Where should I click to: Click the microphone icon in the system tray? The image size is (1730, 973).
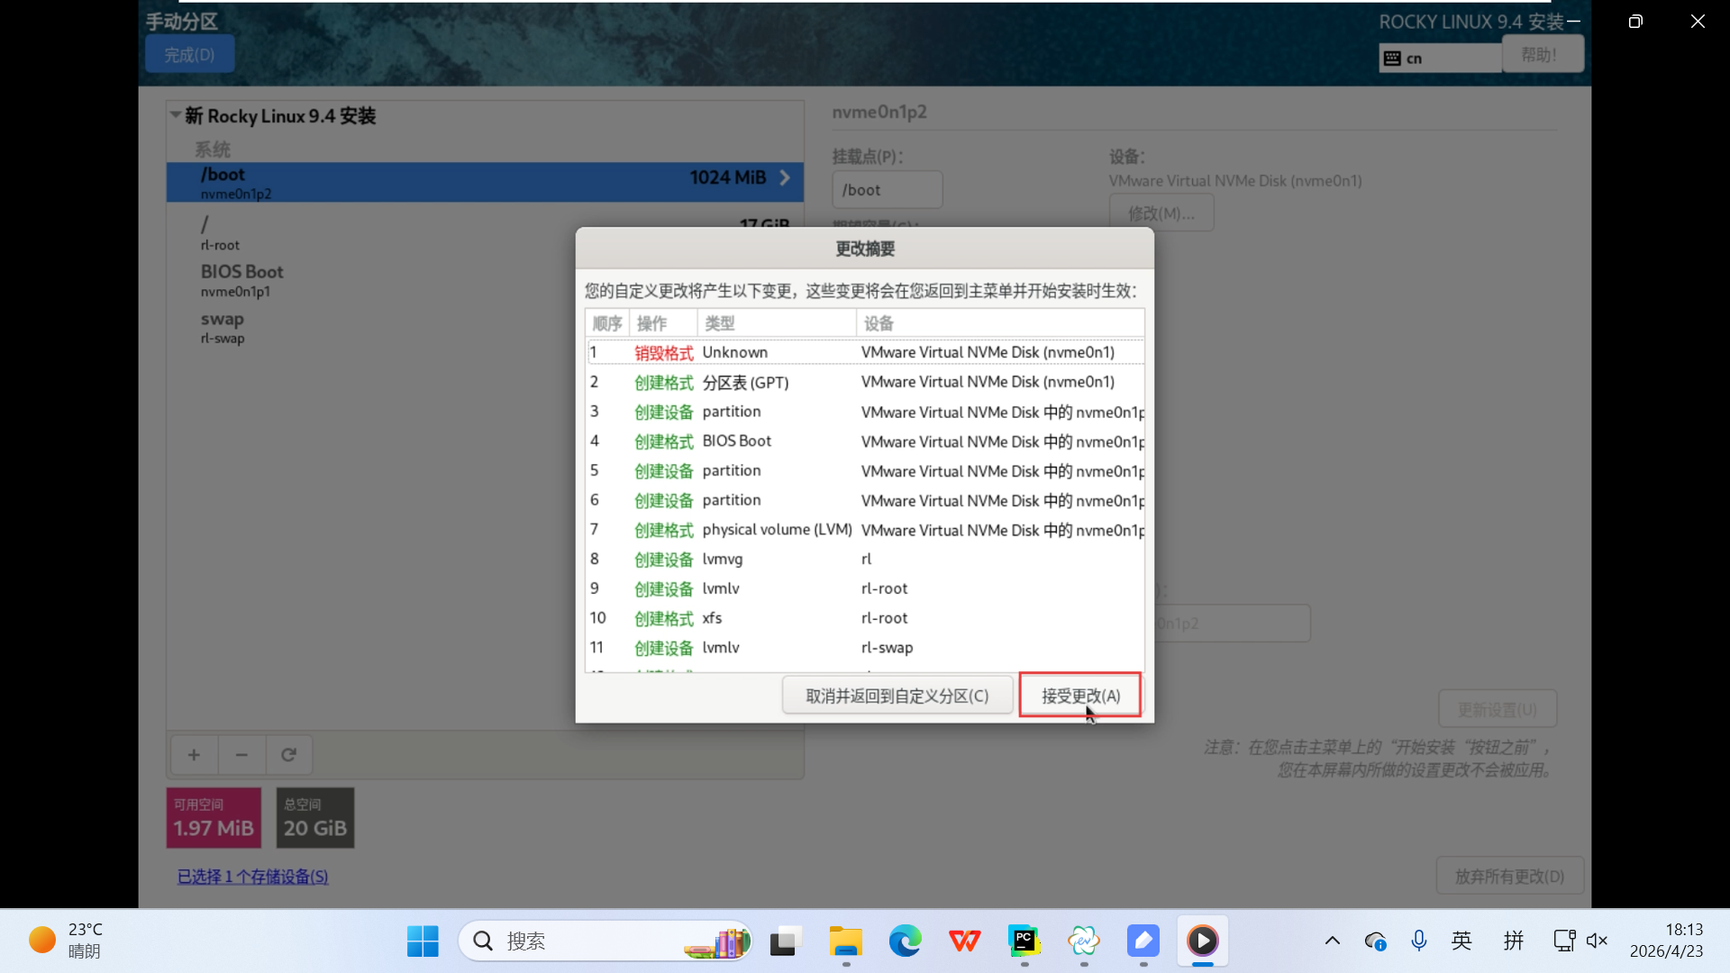(x=1418, y=941)
